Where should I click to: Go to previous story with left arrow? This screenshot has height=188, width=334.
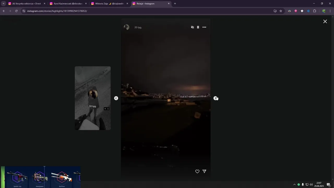(x=116, y=98)
